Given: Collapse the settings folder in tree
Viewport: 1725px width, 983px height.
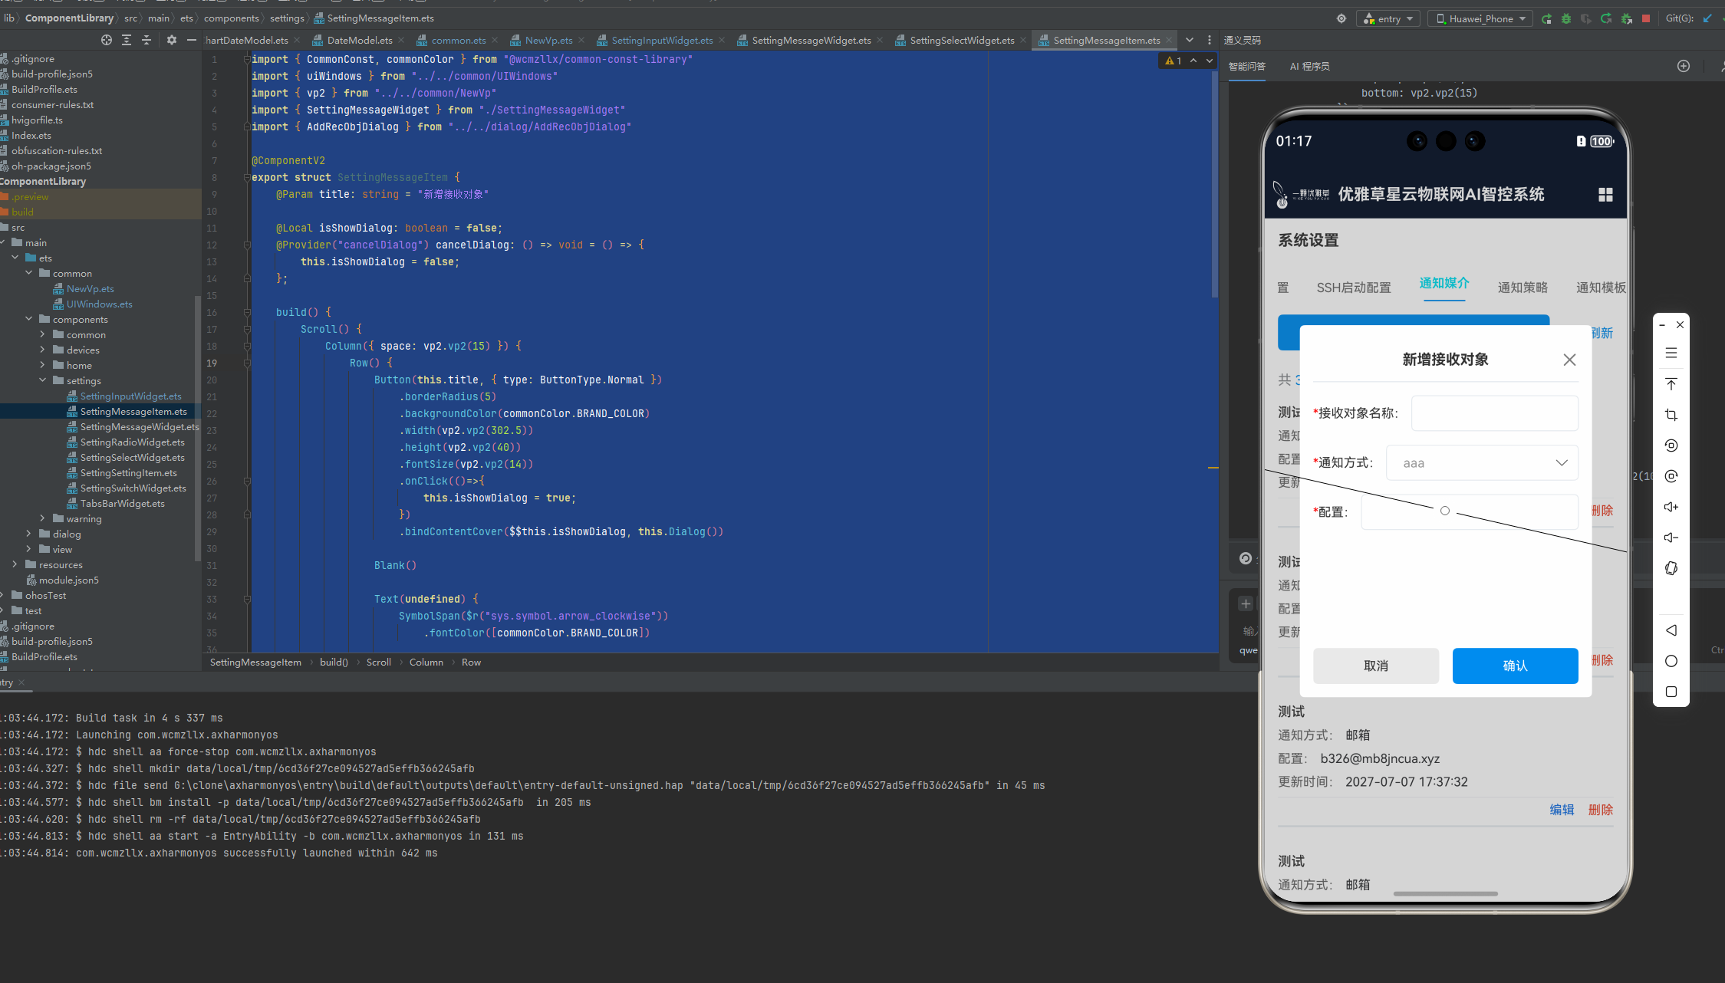Looking at the screenshot, I should (x=43, y=380).
